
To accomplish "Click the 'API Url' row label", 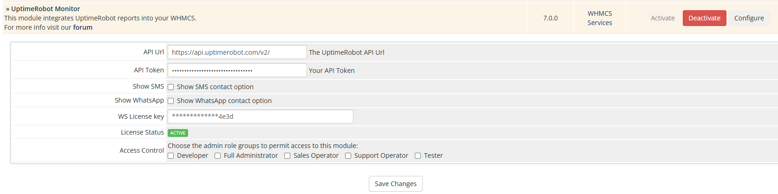I will tap(153, 52).
